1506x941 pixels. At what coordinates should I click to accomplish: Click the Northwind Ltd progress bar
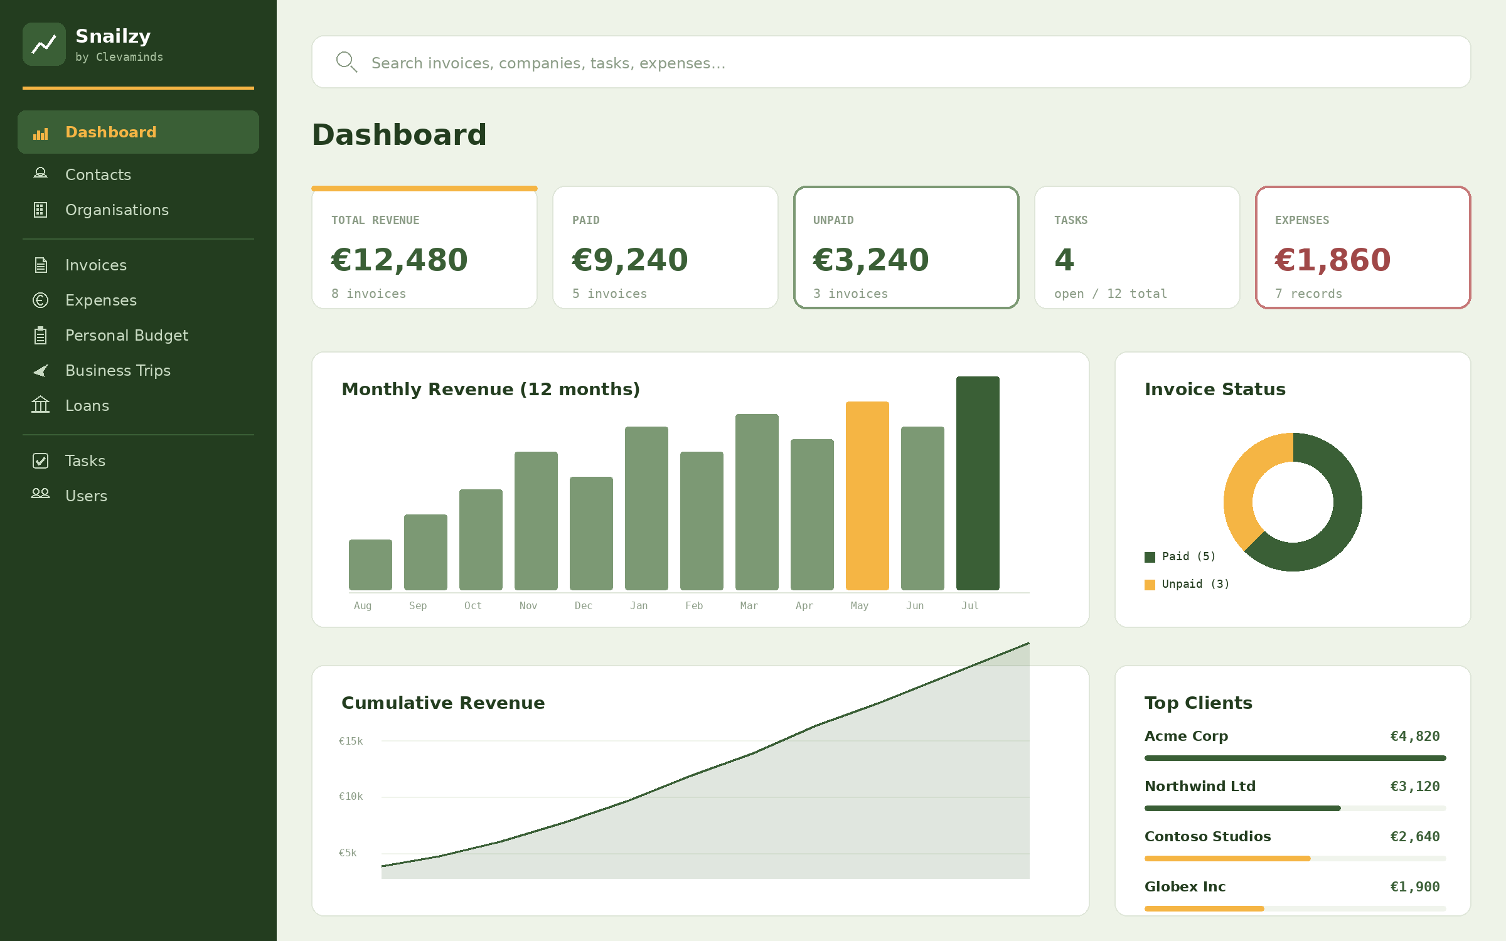click(x=1295, y=808)
